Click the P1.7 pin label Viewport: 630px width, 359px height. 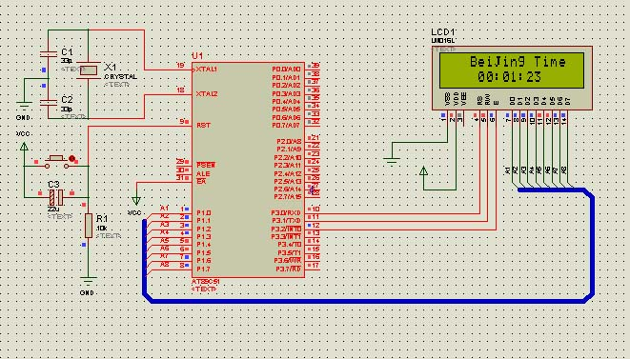click(204, 269)
